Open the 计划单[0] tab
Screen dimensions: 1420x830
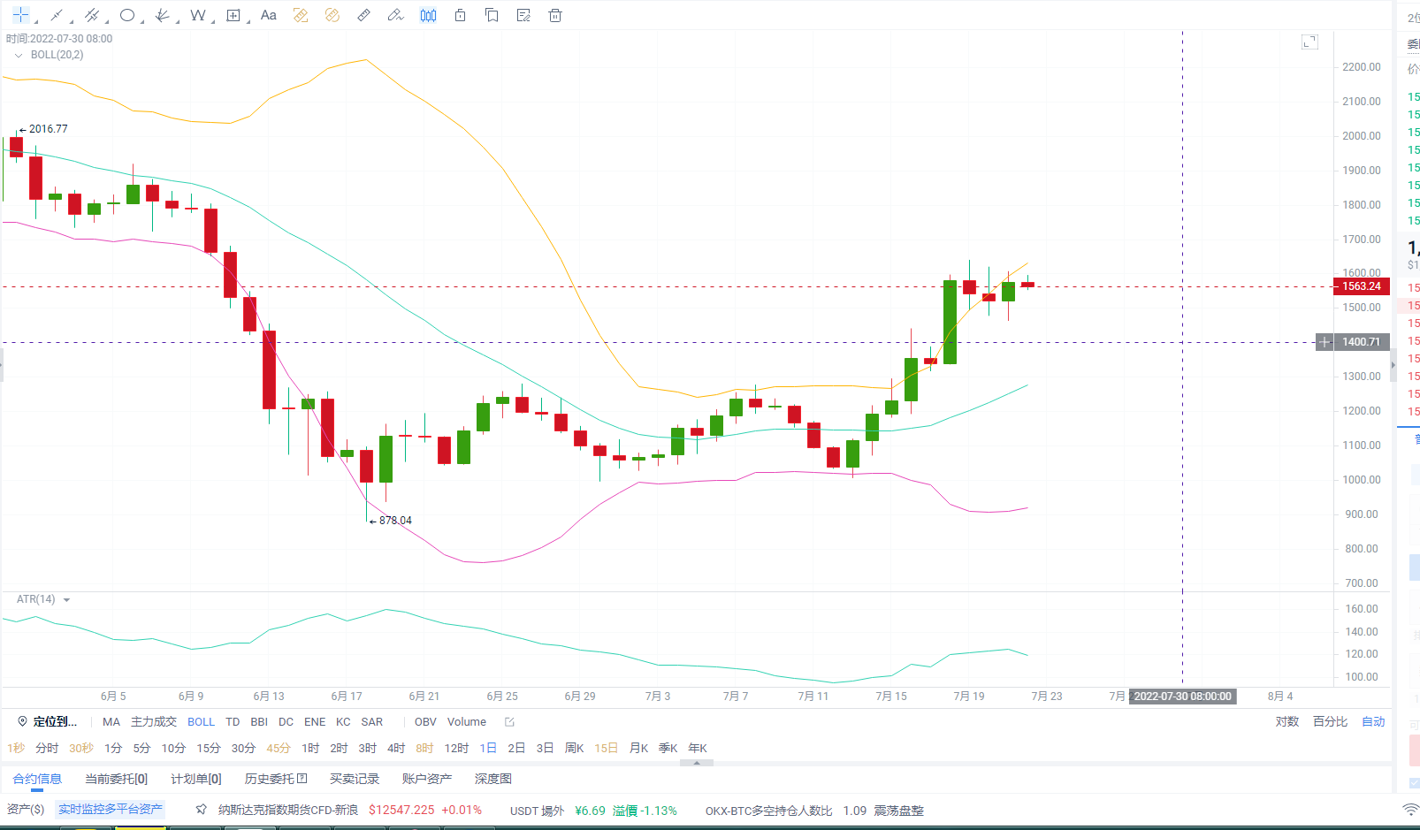[x=195, y=779]
